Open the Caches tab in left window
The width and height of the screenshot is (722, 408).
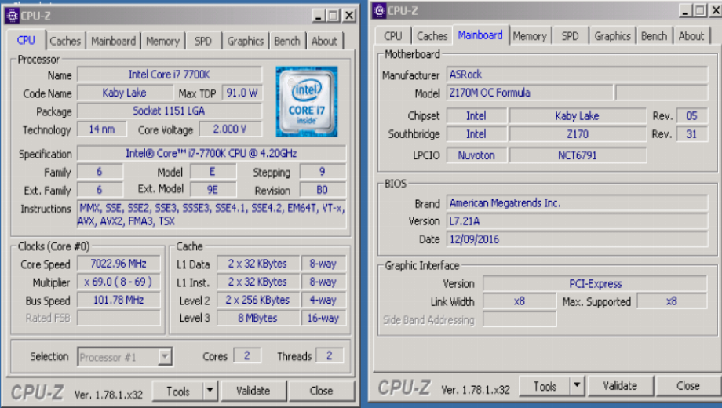pos(65,41)
